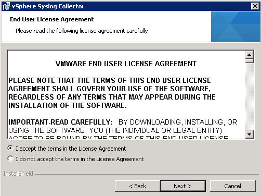Click the license scrollbar up arrow
Viewport: 261px width, 196px height.
(250, 55)
